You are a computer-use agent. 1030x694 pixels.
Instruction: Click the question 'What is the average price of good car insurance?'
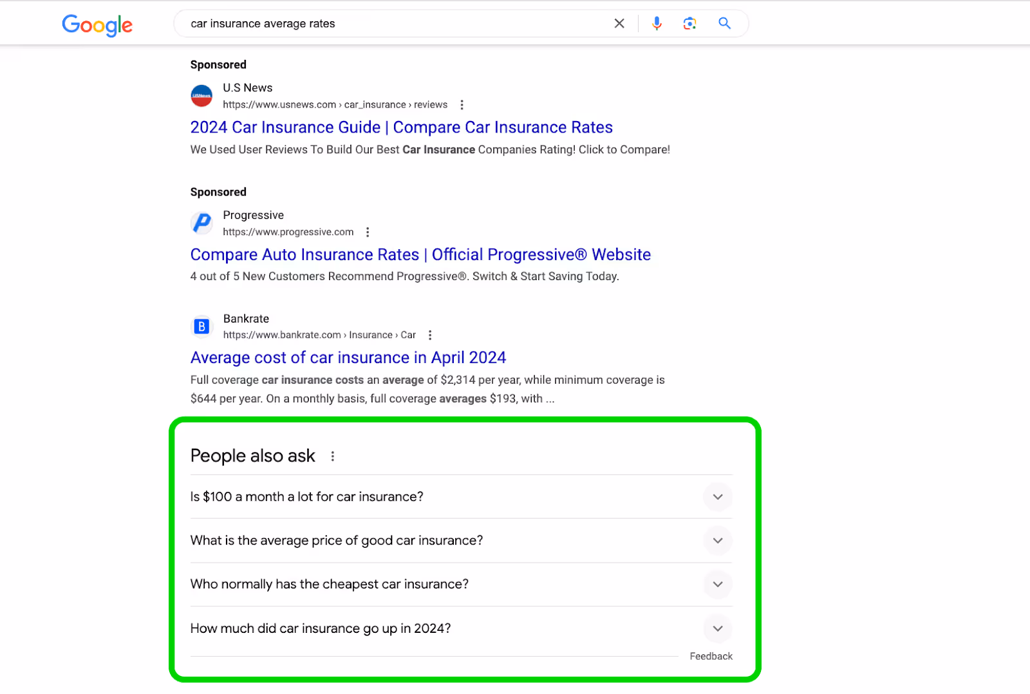pyautogui.click(x=337, y=541)
